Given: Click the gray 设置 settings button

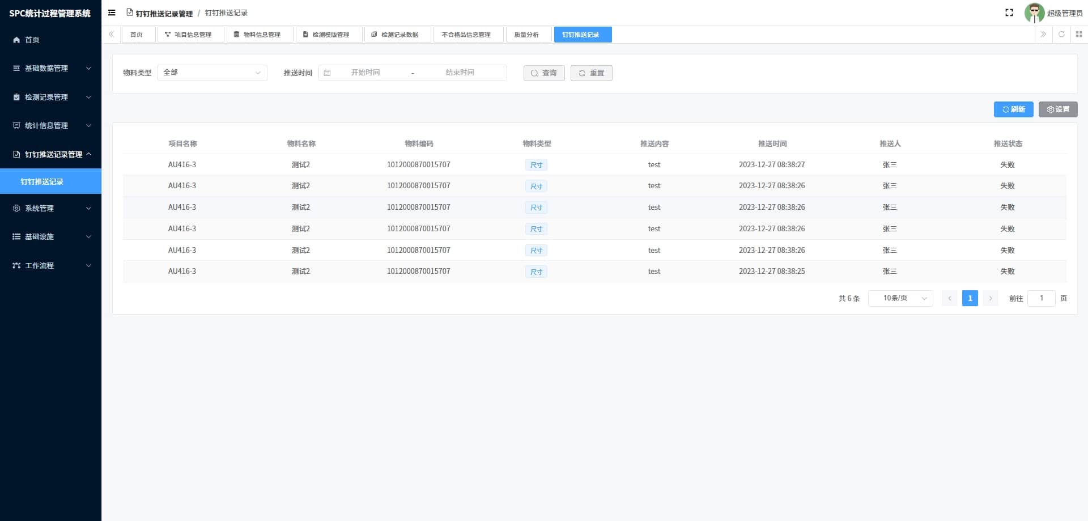Looking at the screenshot, I should 1058,109.
